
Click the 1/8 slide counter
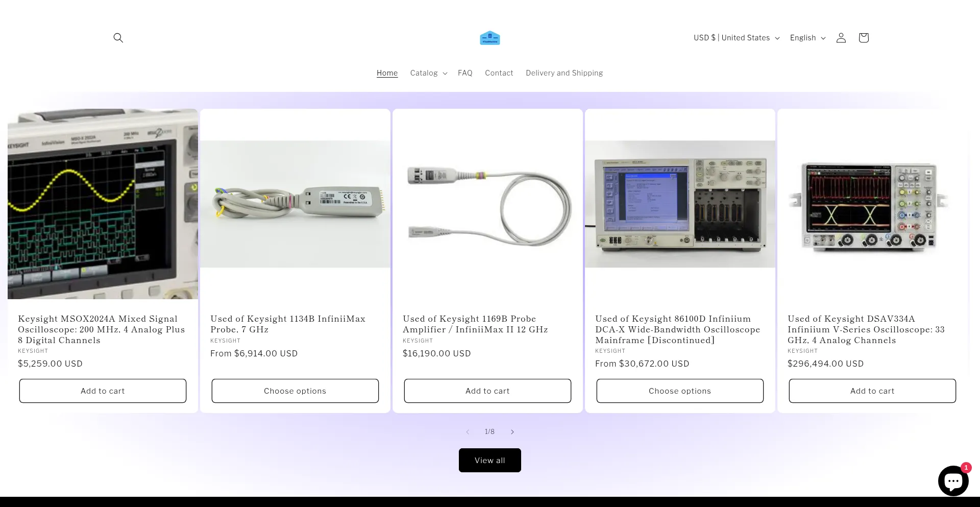tap(489, 432)
